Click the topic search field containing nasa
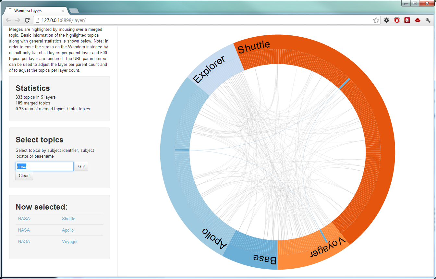 tap(44, 166)
